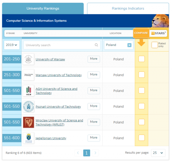Click the University search input field

pyautogui.click(x=62, y=45)
